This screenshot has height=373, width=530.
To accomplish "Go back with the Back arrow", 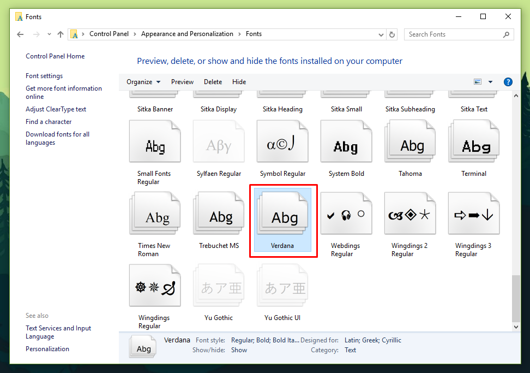I will [x=20, y=34].
